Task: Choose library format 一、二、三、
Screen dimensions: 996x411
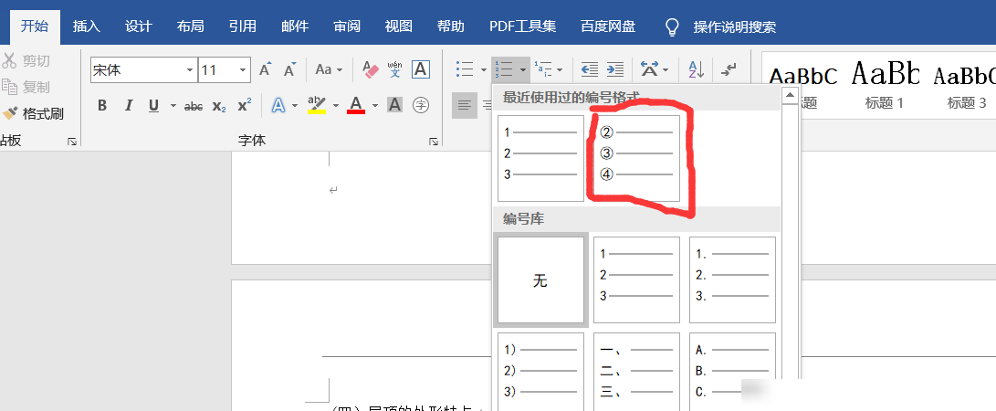Action: tap(636, 372)
